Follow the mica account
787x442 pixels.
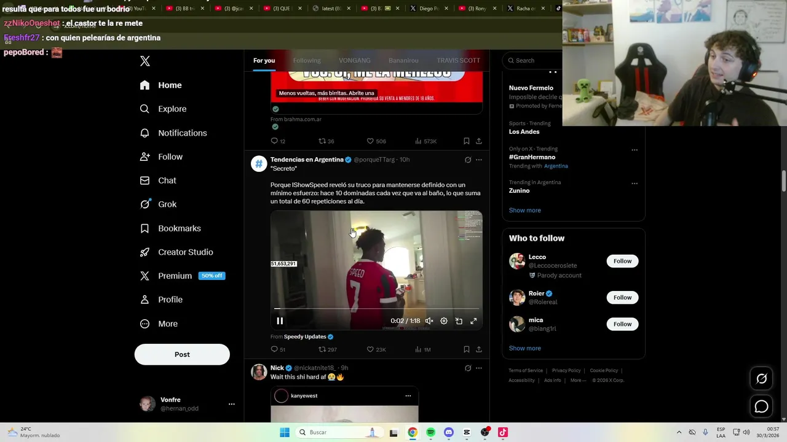[x=622, y=324]
